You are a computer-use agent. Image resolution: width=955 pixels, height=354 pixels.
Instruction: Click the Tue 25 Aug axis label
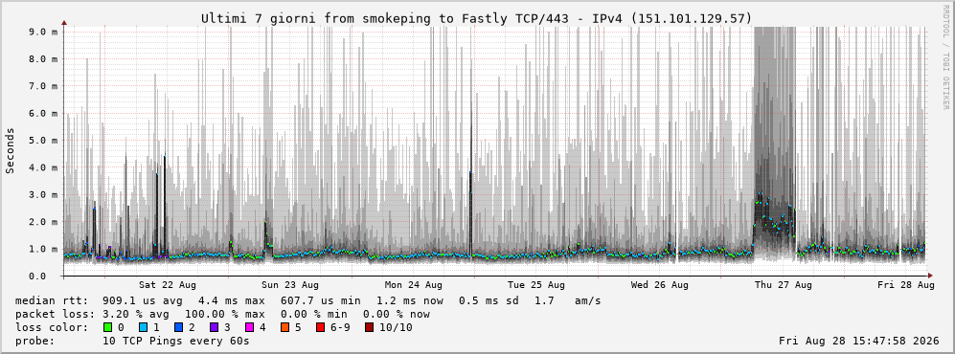[536, 285]
